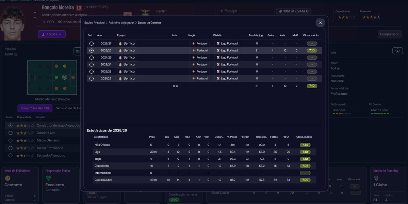Viewport: 408px width, 204px height.
Task: Click Benfica crest in 2022/23 row
Action: [120, 72]
